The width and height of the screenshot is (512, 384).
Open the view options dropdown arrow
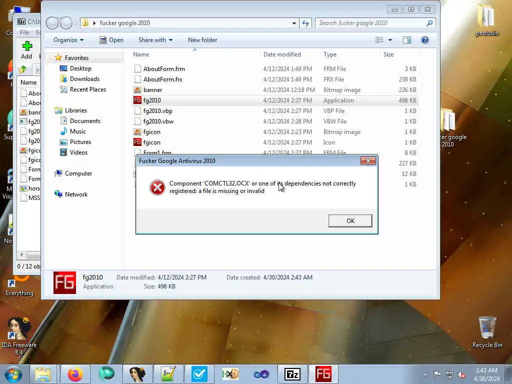pyautogui.click(x=390, y=40)
